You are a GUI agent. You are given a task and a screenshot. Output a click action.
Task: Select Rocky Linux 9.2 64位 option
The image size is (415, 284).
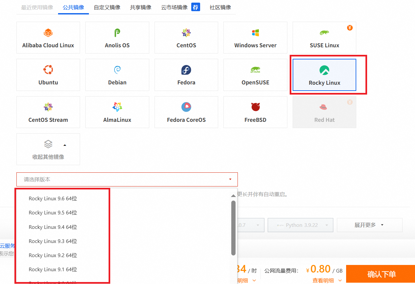click(53, 255)
